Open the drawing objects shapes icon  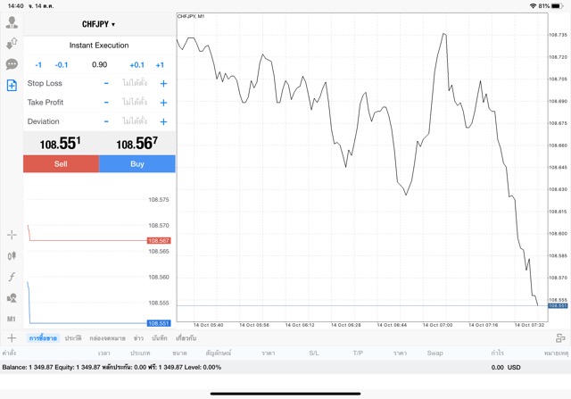(x=12, y=298)
